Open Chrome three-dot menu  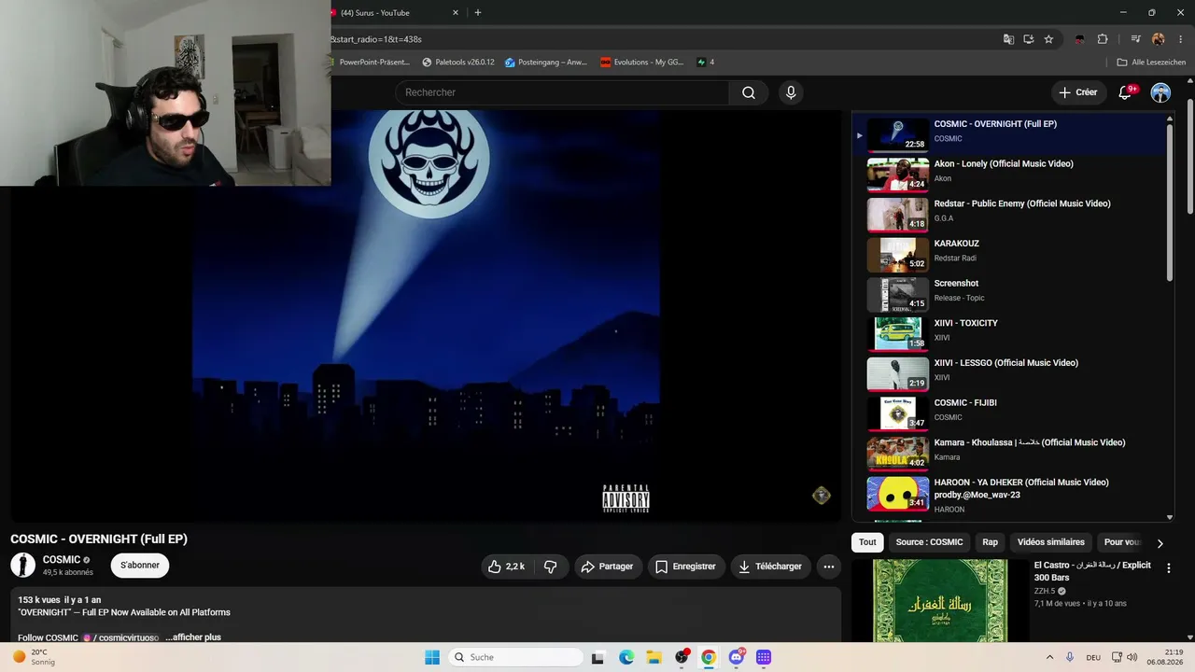[1178, 39]
